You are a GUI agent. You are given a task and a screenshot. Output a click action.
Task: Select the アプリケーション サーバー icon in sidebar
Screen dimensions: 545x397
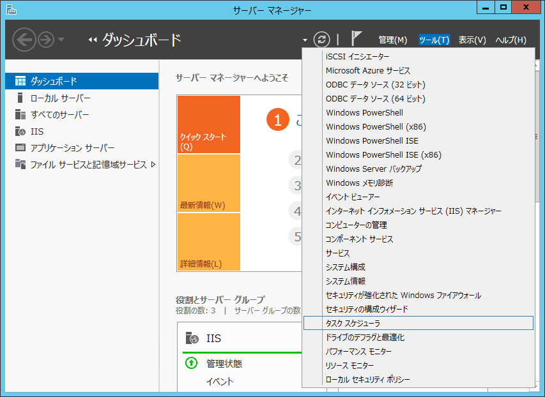tap(20, 147)
